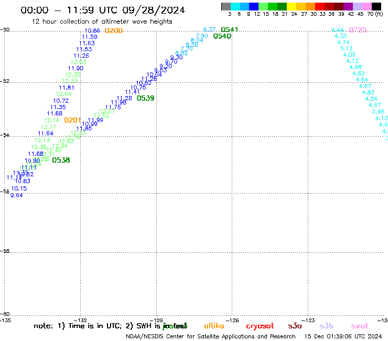Screen dimensions: 388x341
Task: Select the -58 latitude axis label
Action: [x=5, y=251]
